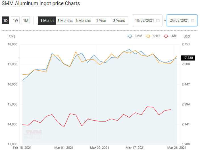Click the 17,330 price marker label
The width and height of the screenshot is (200, 151).
click(x=188, y=58)
